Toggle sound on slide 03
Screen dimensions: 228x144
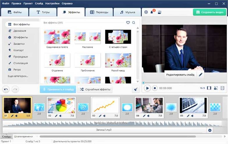click(x=105, y=116)
